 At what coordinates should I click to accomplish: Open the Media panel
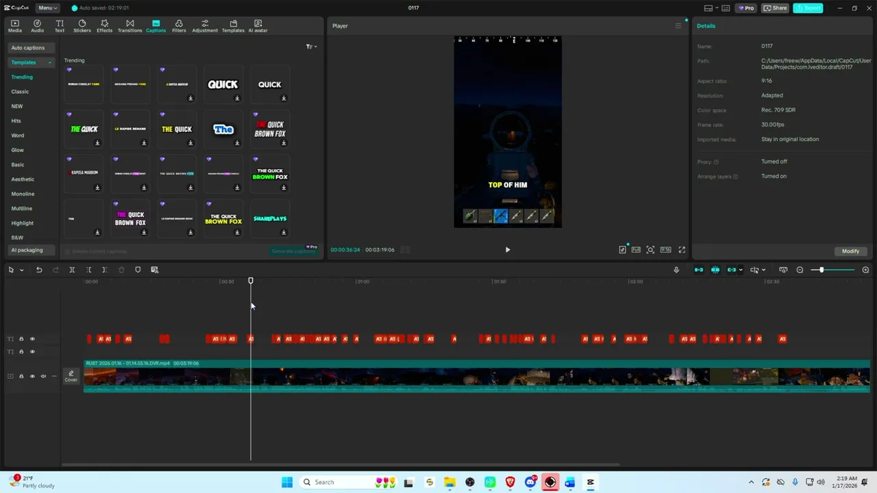tap(14, 26)
